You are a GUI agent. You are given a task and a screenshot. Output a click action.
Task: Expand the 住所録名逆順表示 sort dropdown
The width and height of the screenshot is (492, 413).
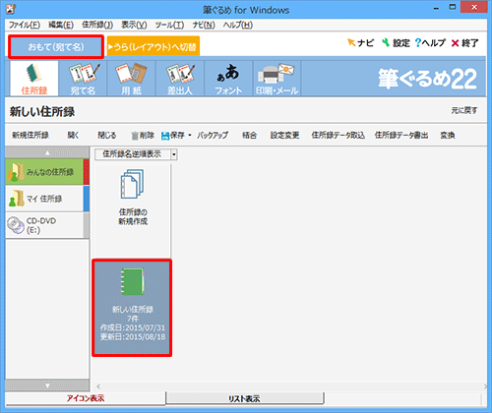tap(174, 154)
